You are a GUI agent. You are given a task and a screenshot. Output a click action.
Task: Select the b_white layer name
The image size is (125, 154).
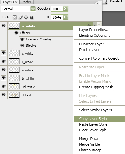(x=28, y=78)
